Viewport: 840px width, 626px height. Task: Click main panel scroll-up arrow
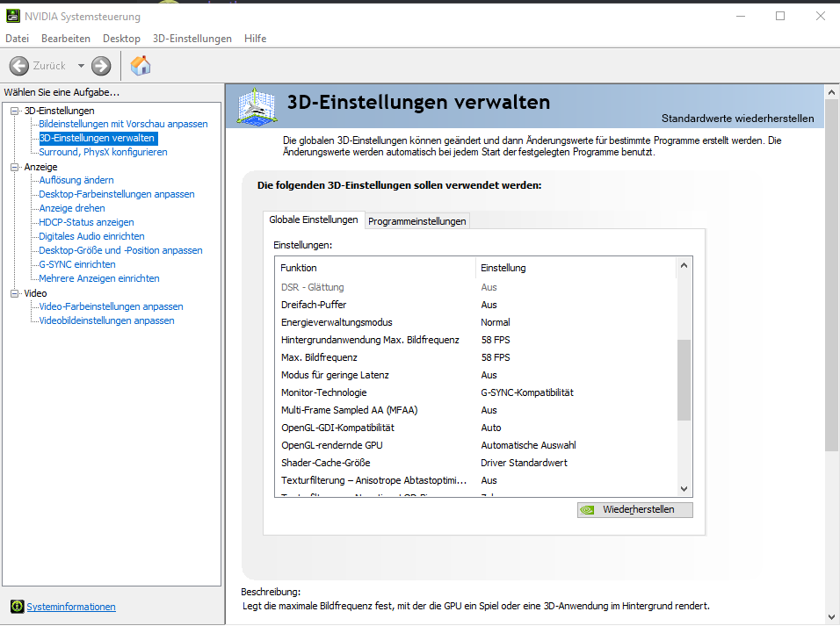click(x=831, y=92)
